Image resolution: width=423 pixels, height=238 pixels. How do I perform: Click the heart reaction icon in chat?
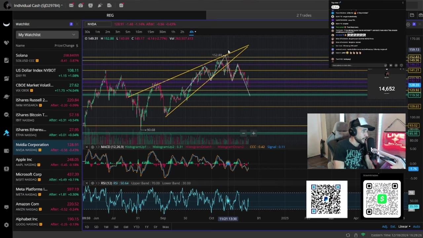(401, 65)
